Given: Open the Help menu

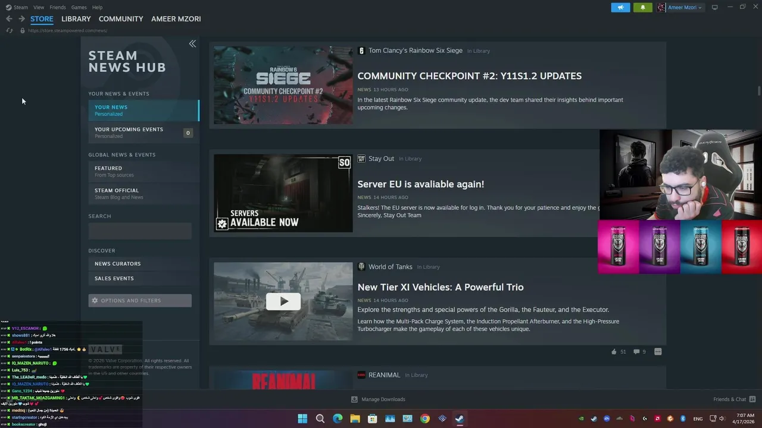Looking at the screenshot, I should (x=98, y=7).
